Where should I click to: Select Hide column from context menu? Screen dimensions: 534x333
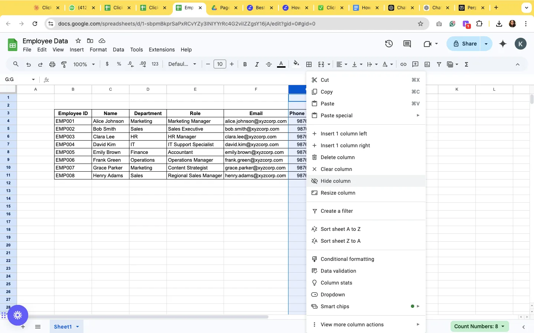[x=366, y=181]
